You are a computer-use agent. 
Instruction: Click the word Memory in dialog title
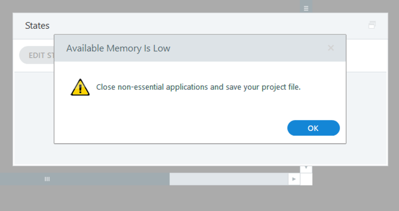(x=124, y=48)
